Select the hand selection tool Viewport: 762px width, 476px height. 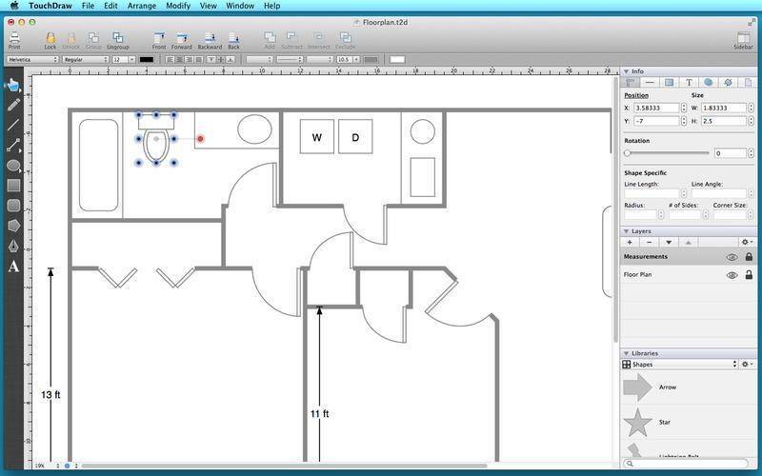13,86
